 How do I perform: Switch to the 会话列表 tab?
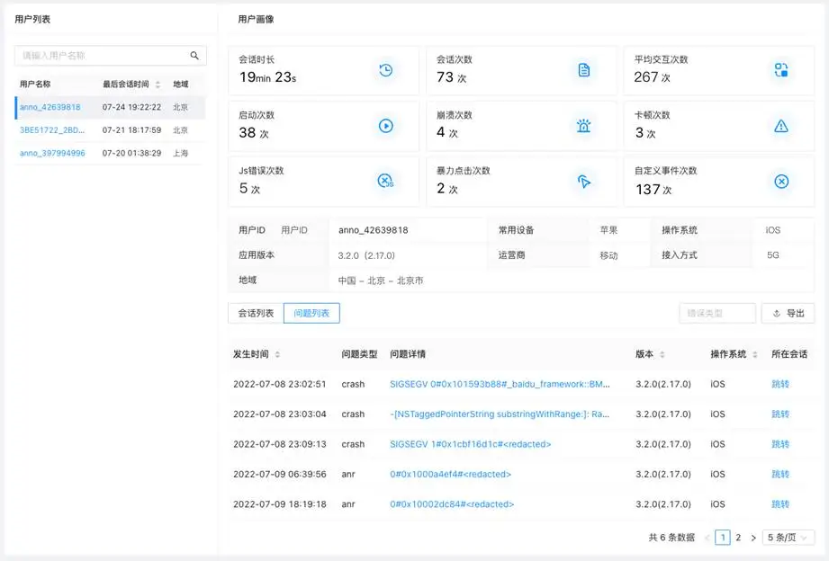(256, 313)
